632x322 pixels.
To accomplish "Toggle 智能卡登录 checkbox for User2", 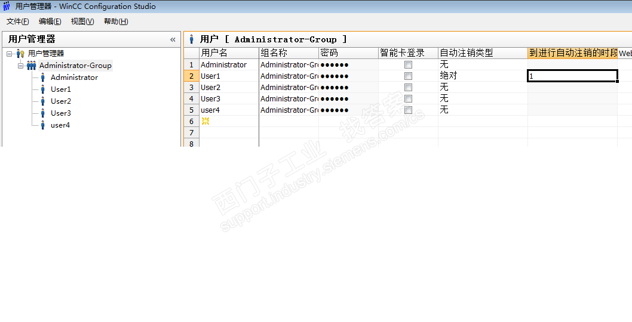I will pyautogui.click(x=409, y=87).
